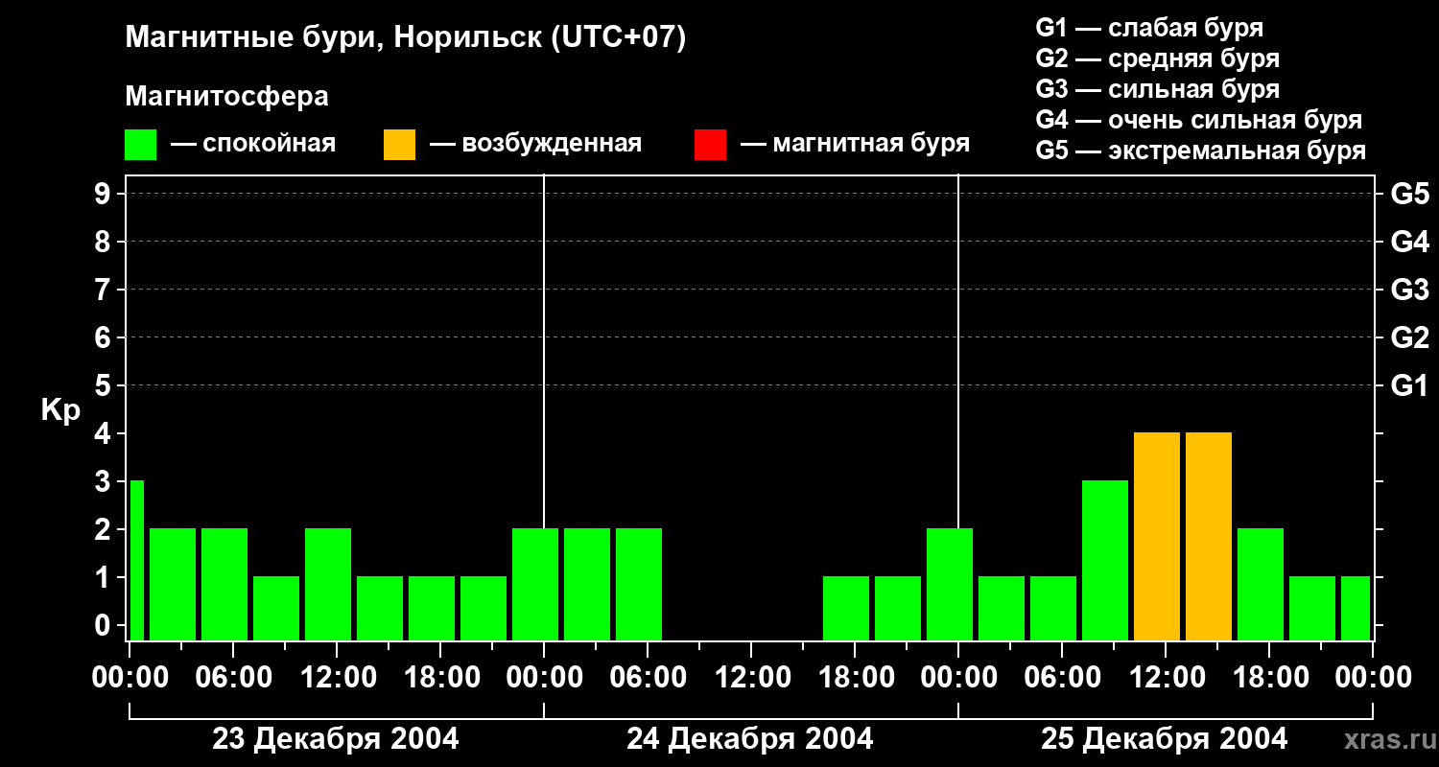The height and width of the screenshot is (767, 1439).
Task: Click the '12:00' time label under 24 December
Action: [x=751, y=678]
